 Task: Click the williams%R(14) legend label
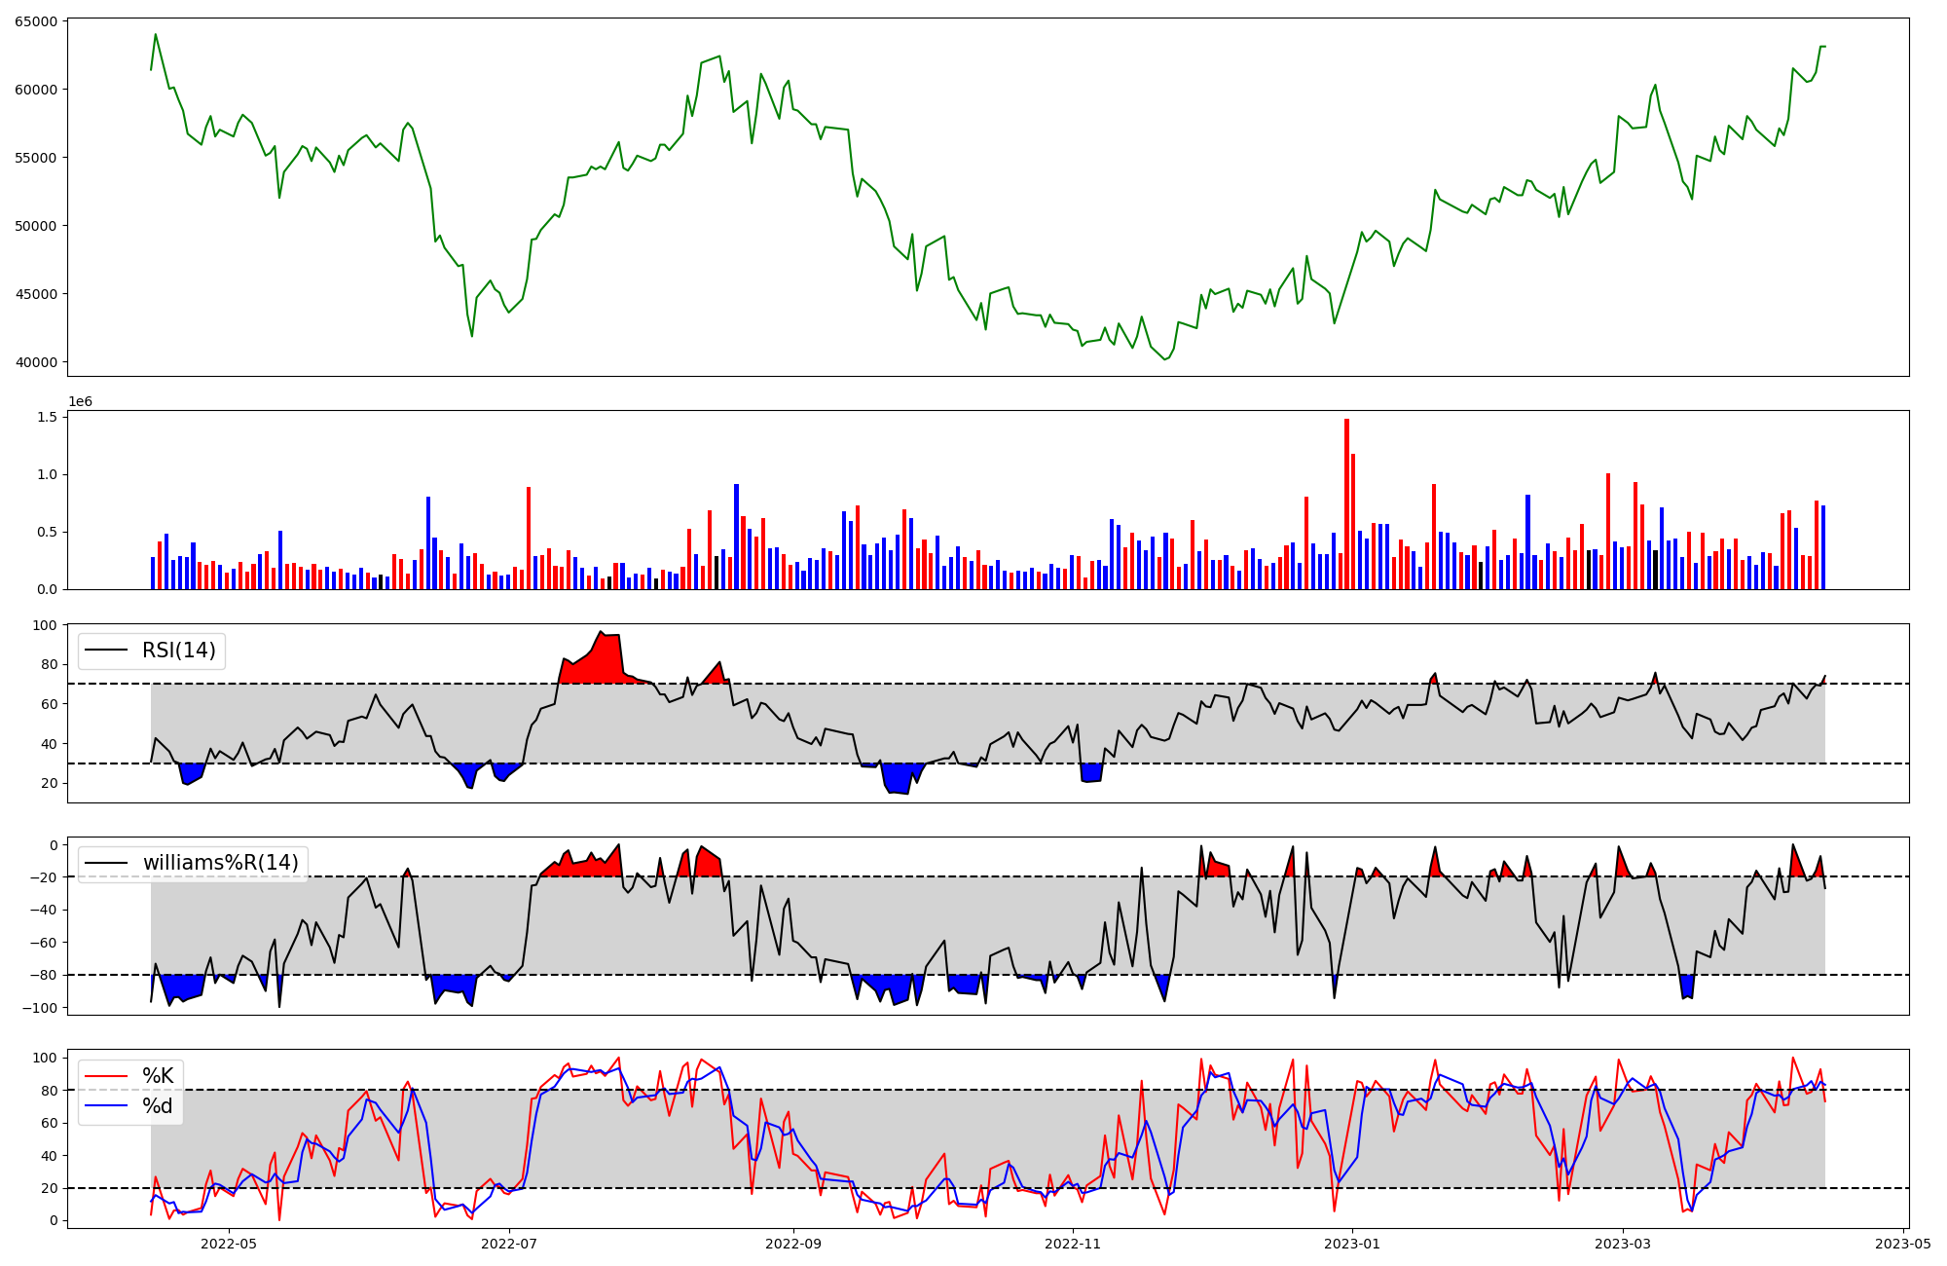click(x=220, y=863)
